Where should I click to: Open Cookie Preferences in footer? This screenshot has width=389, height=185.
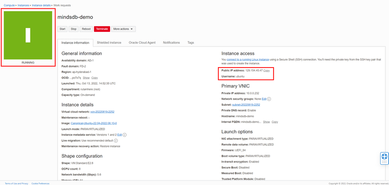(x=40, y=183)
